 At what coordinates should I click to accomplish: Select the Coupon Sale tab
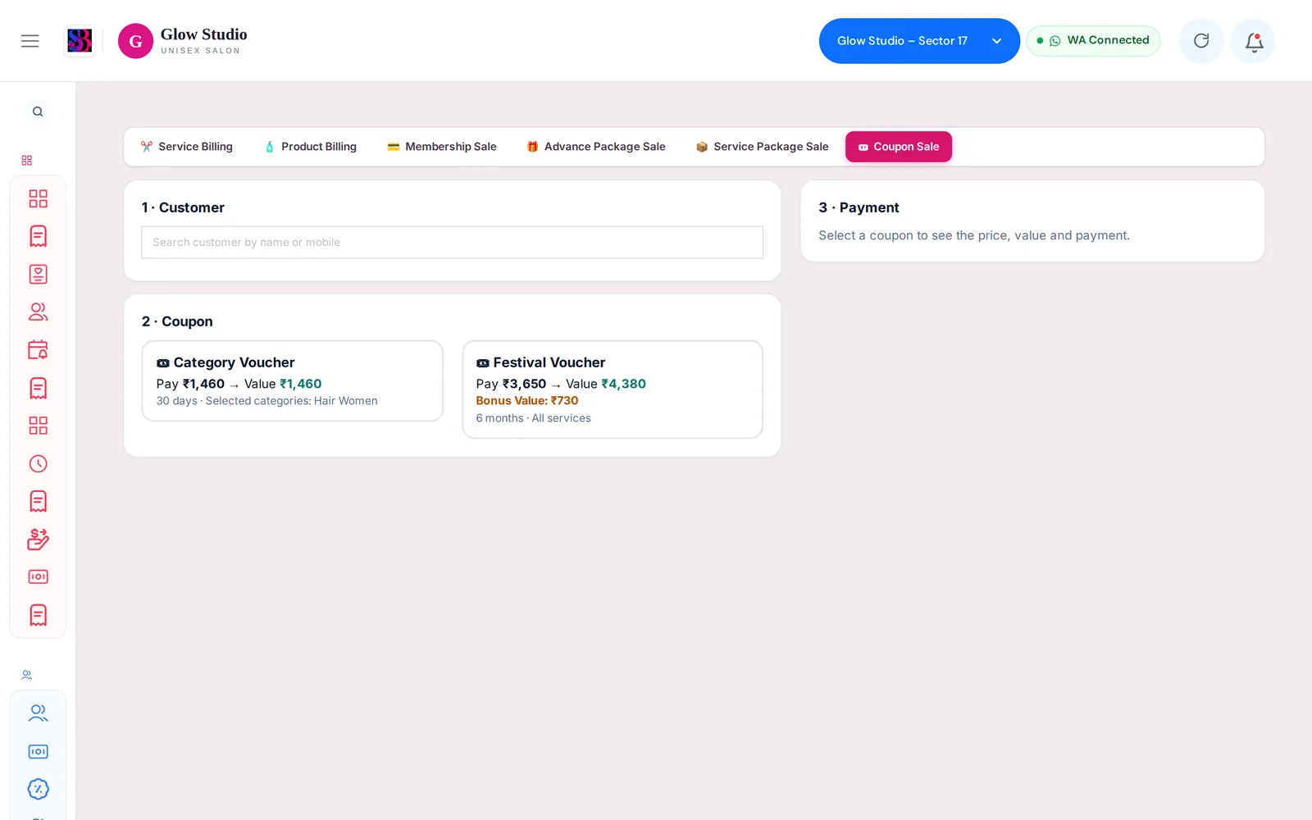coord(899,147)
